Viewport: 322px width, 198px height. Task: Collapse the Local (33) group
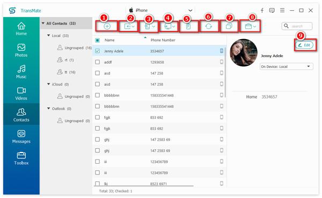point(48,35)
